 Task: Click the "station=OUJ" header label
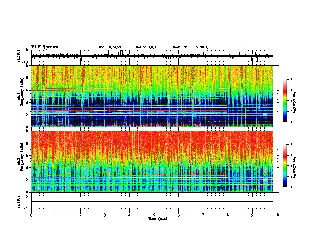tap(146, 47)
